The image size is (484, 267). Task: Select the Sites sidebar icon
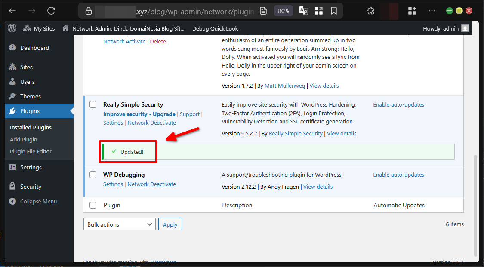point(12,66)
